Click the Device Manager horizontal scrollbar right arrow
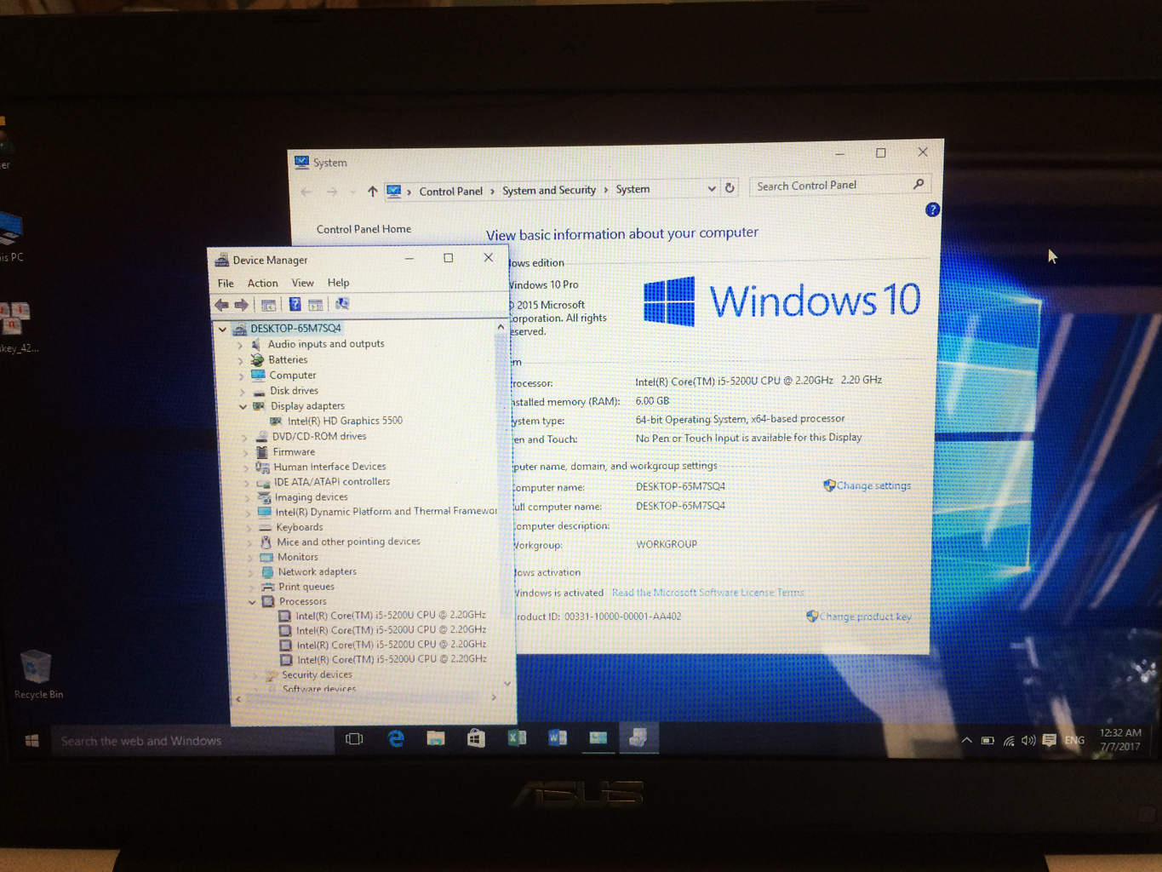This screenshot has width=1162, height=872. (494, 697)
